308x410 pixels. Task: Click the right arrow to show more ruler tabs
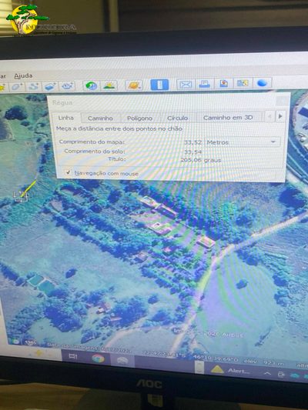pyautogui.click(x=280, y=116)
